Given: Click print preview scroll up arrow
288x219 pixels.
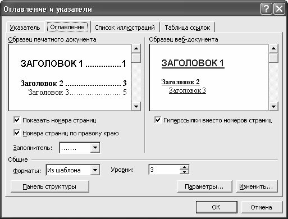Looking at the screenshot, I should pos(136,49).
